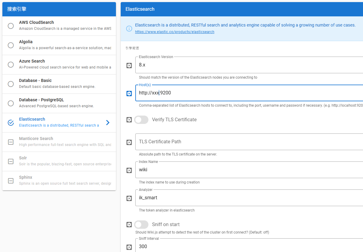
Task: Select the Database - PostgreSQL radio button
Action: tap(11, 103)
